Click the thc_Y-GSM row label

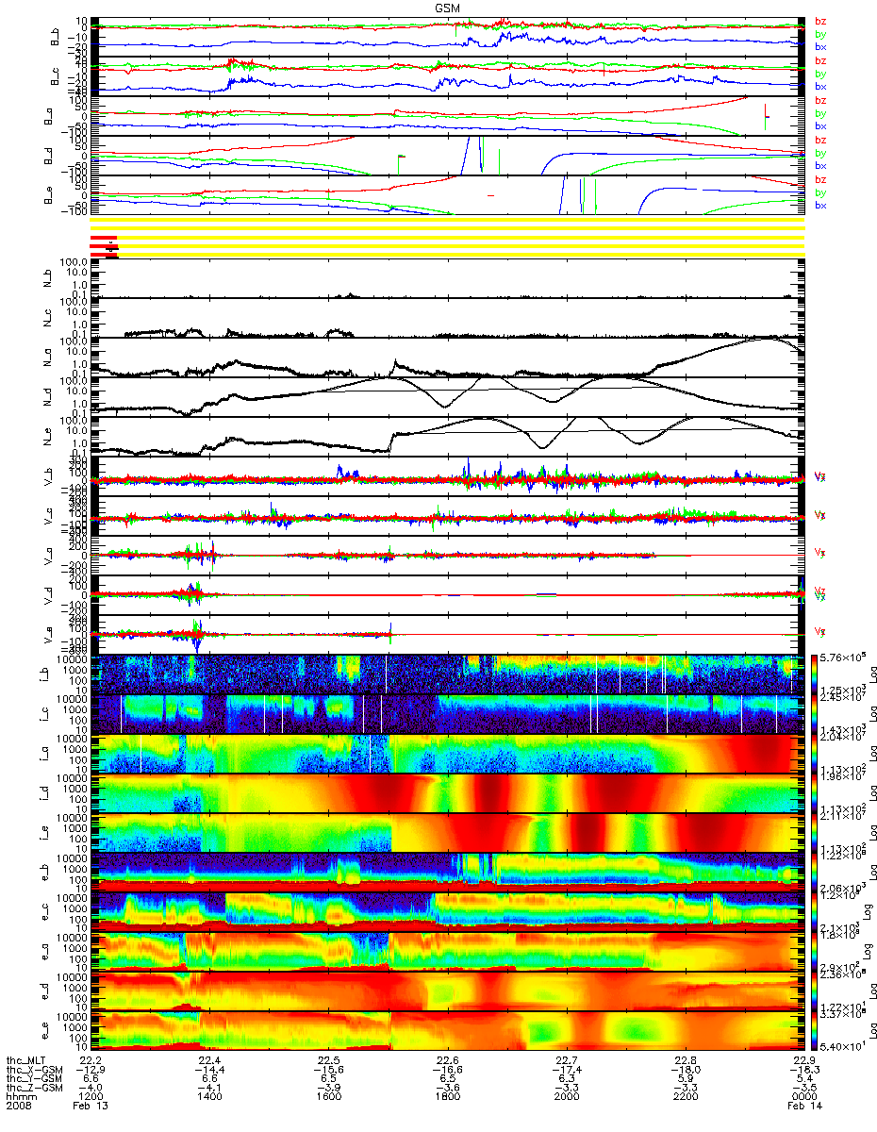coord(35,1079)
